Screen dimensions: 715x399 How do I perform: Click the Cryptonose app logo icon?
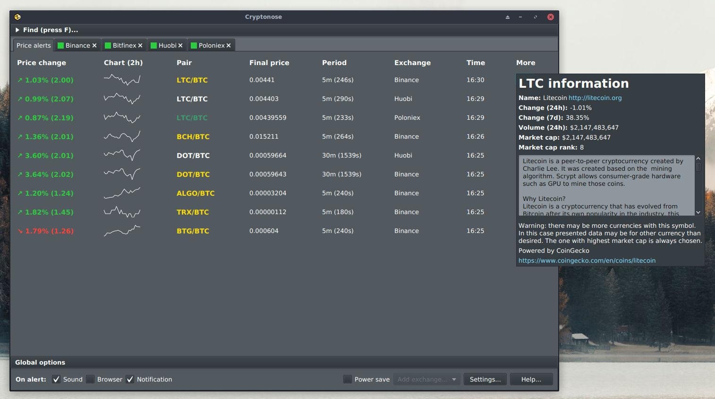pos(17,17)
